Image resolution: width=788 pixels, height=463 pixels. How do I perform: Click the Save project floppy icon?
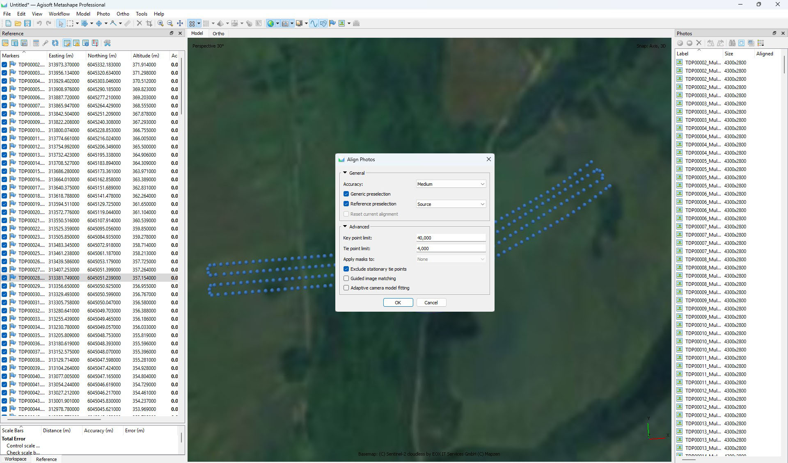point(27,23)
